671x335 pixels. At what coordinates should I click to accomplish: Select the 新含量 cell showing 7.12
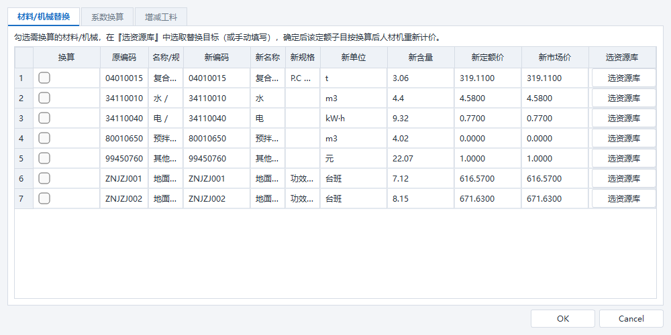421,179
